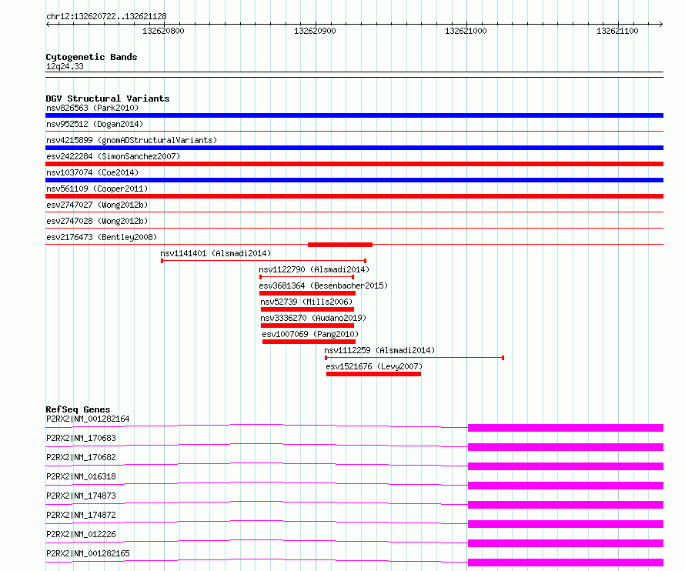Select nsv1037074 (Coe2014) label

92,172
